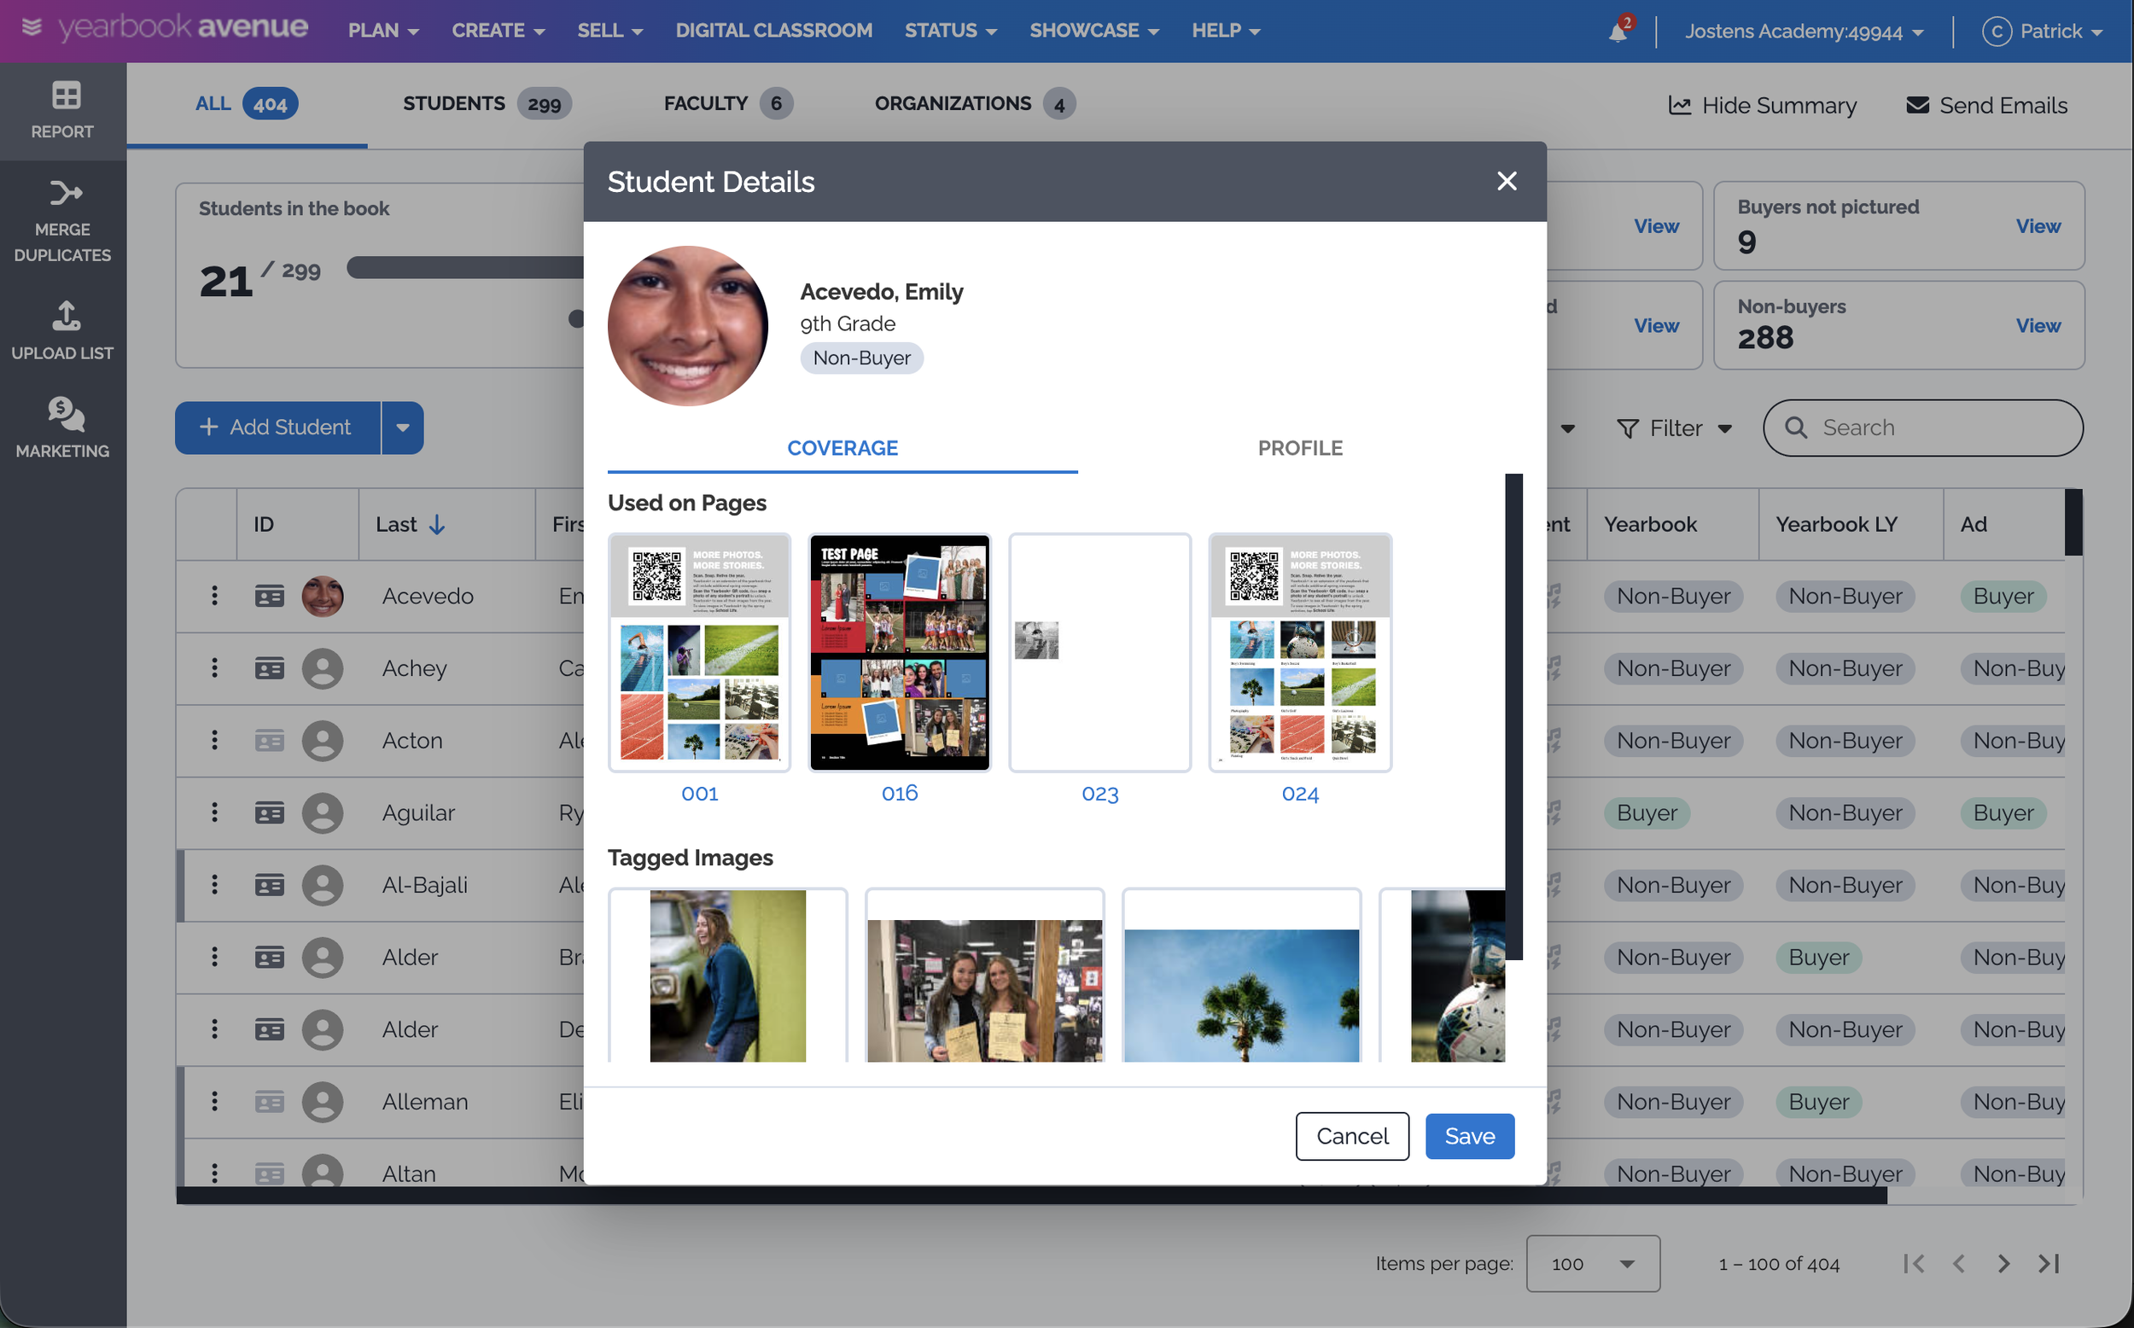Viewport: 2134px width, 1328px height.
Task: View Buyers not pictured list
Action: [2038, 225]
